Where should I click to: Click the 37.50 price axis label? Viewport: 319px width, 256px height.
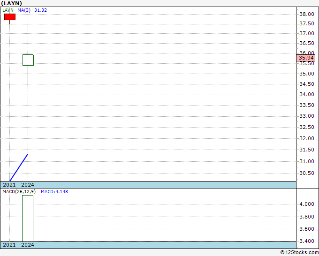[307, 23]
